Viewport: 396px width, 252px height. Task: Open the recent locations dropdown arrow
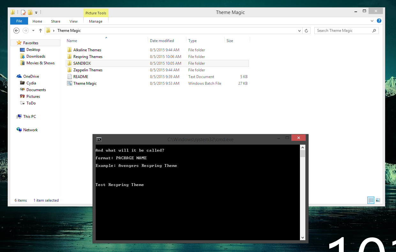coord(33,31)
